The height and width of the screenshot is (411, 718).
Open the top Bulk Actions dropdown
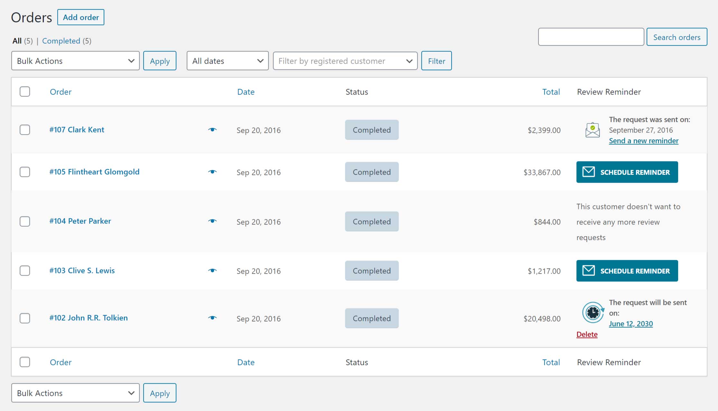[x=75, y=61]
